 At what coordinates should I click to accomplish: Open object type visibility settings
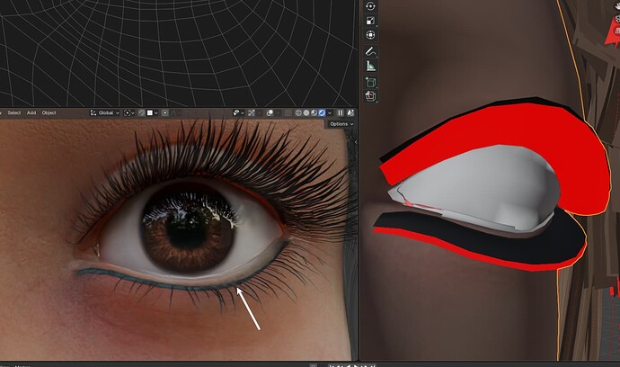(x=239, y=112)
